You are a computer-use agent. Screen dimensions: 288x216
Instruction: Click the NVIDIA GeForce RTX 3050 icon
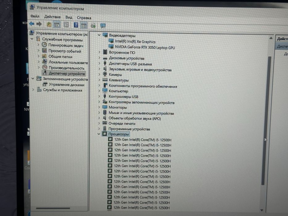(x=111, y=47)
